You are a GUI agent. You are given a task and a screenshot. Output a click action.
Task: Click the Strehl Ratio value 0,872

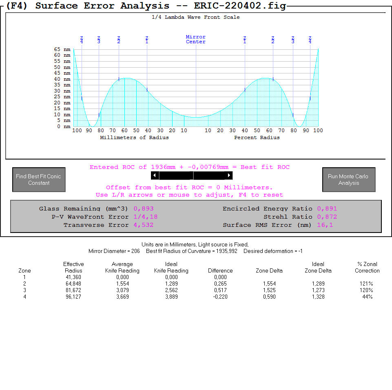pos(327,217)
